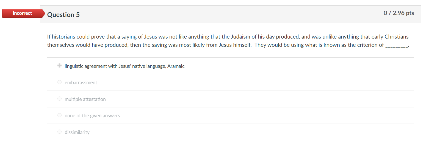Choose the embarrassment radio button
The width and height of the screenshot is (440, 155).
pos(59,82)
